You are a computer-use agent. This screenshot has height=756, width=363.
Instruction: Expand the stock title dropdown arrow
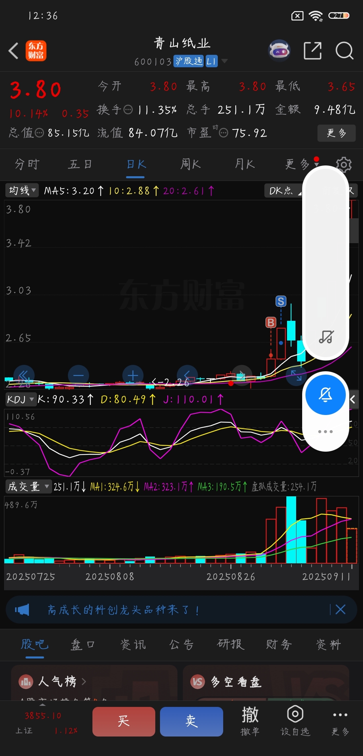tap(225, 61)
